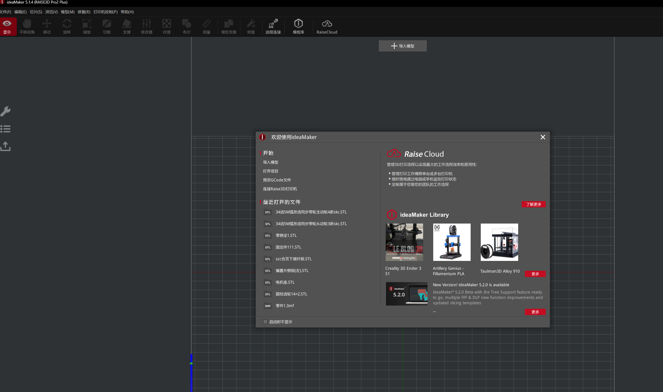
Task: Open the Taulman3D Alloy 910 thumbnail
Action: 499,242
